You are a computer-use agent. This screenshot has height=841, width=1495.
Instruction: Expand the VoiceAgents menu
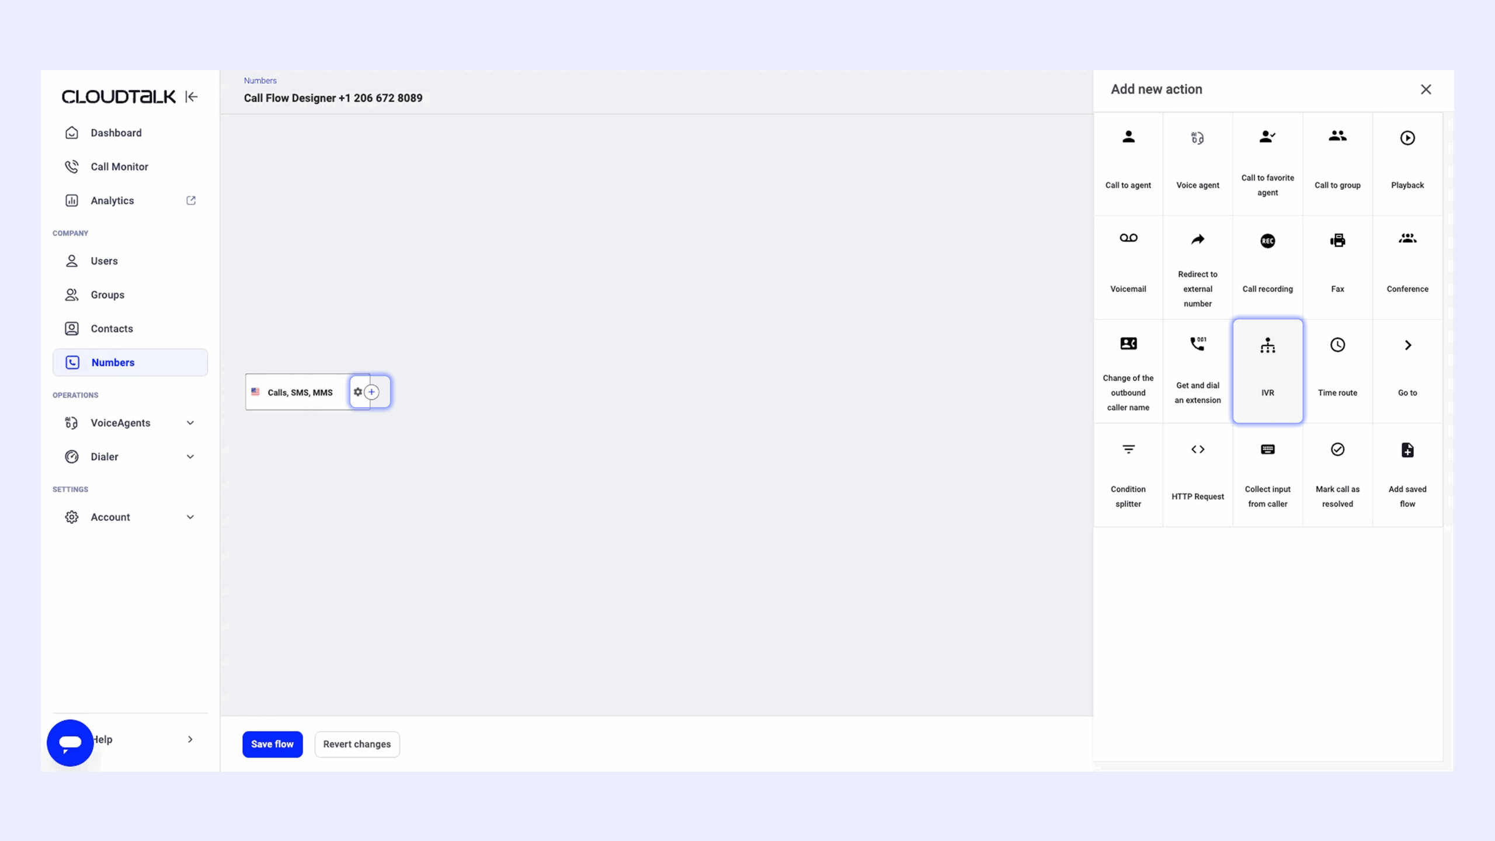190,423
